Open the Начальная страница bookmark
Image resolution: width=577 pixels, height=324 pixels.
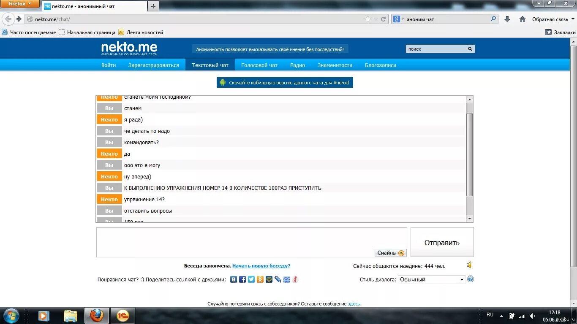pyautogui.click(x=87, y=32)
